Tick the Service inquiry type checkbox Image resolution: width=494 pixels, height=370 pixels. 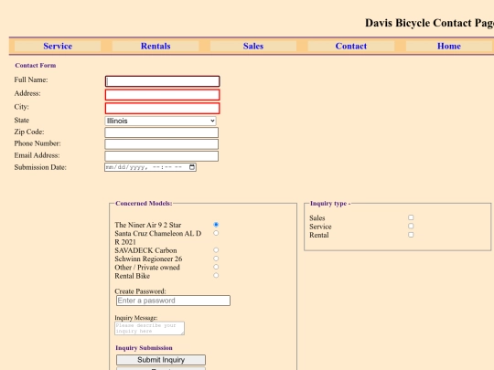tap(411, 227)
